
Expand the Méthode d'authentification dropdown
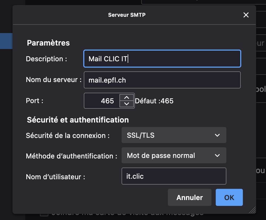pyautogui.click(x=174, y=156)
